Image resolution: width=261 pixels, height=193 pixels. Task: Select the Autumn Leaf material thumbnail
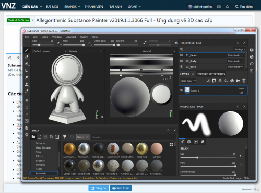click(113, 149)
